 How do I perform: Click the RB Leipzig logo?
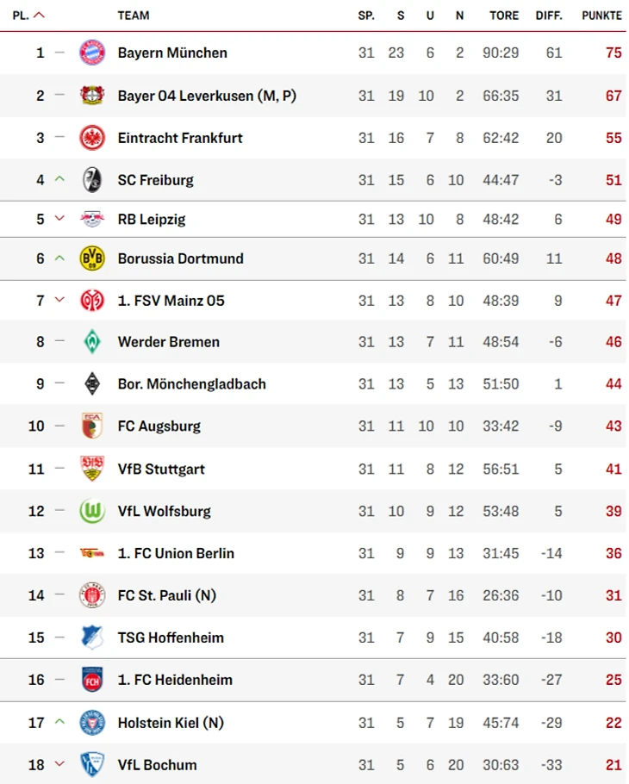92,219
